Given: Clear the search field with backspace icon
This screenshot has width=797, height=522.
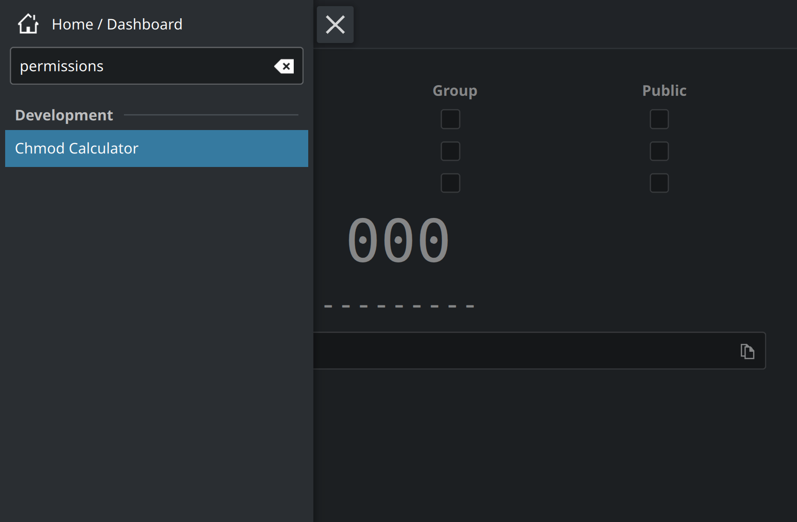Looking at the screenshot, I should tap(284, 66).
